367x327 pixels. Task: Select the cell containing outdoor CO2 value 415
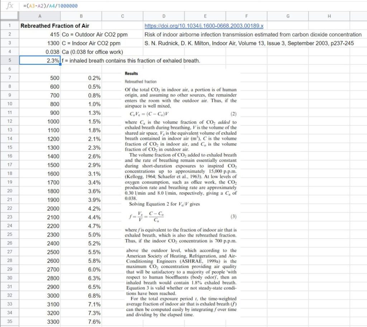click(x=39, y=34)
